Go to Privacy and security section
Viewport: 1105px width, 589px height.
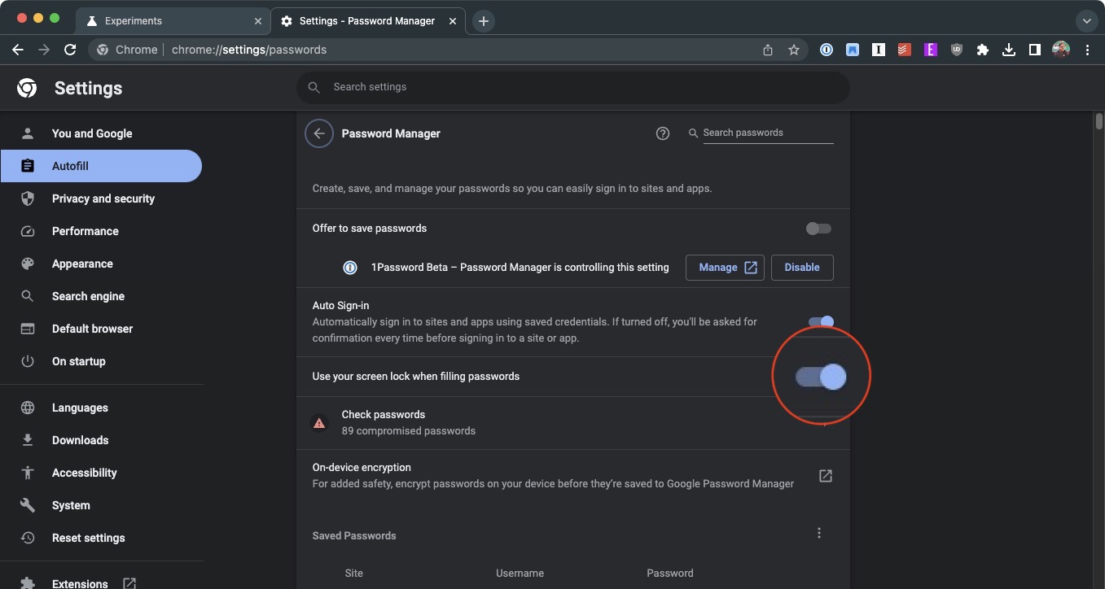(x=103, y=199)
